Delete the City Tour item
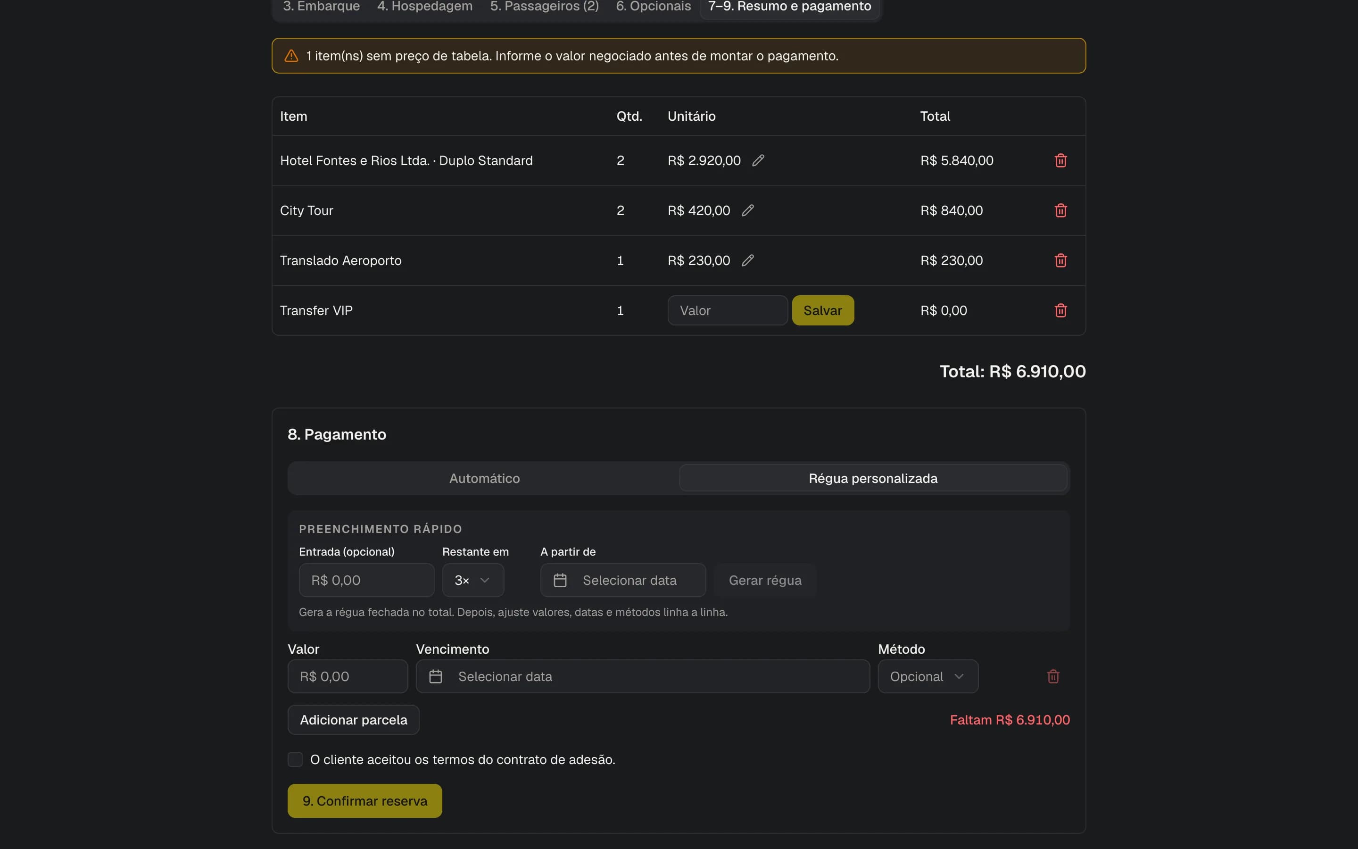The height and width of the screenshot is (849, 1358). [x=1060, y=210]
